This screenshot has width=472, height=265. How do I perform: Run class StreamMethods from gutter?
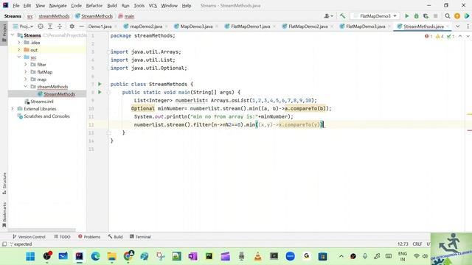[100, 84]
